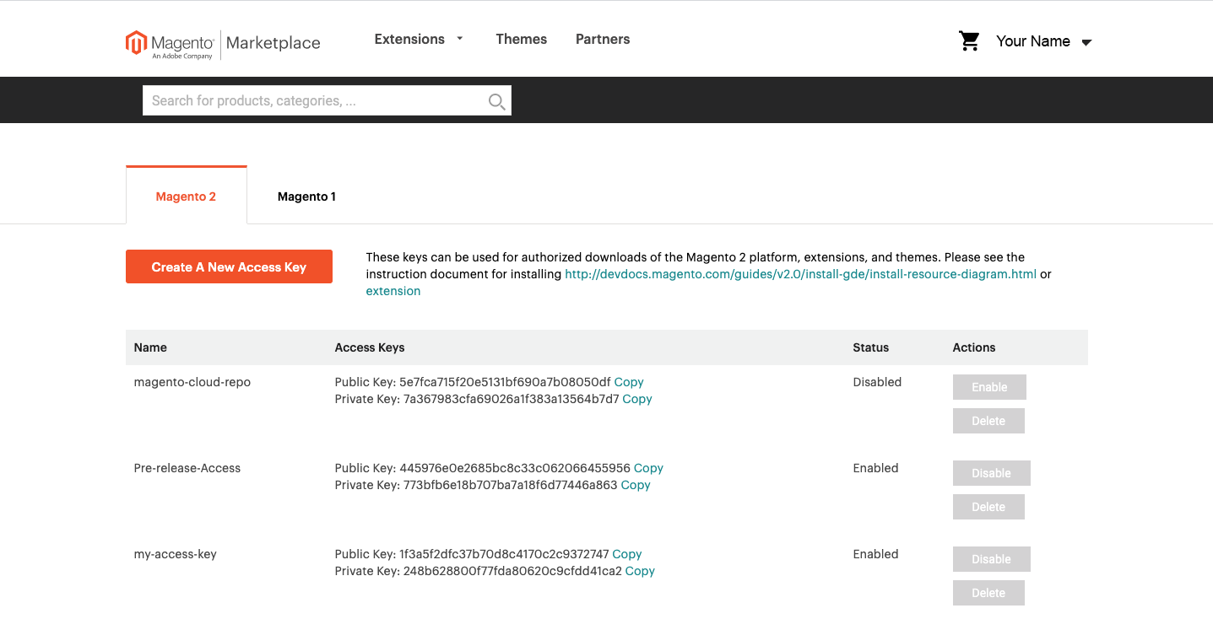
Task: Disable the my-access-key key
Action: point(992,559)
